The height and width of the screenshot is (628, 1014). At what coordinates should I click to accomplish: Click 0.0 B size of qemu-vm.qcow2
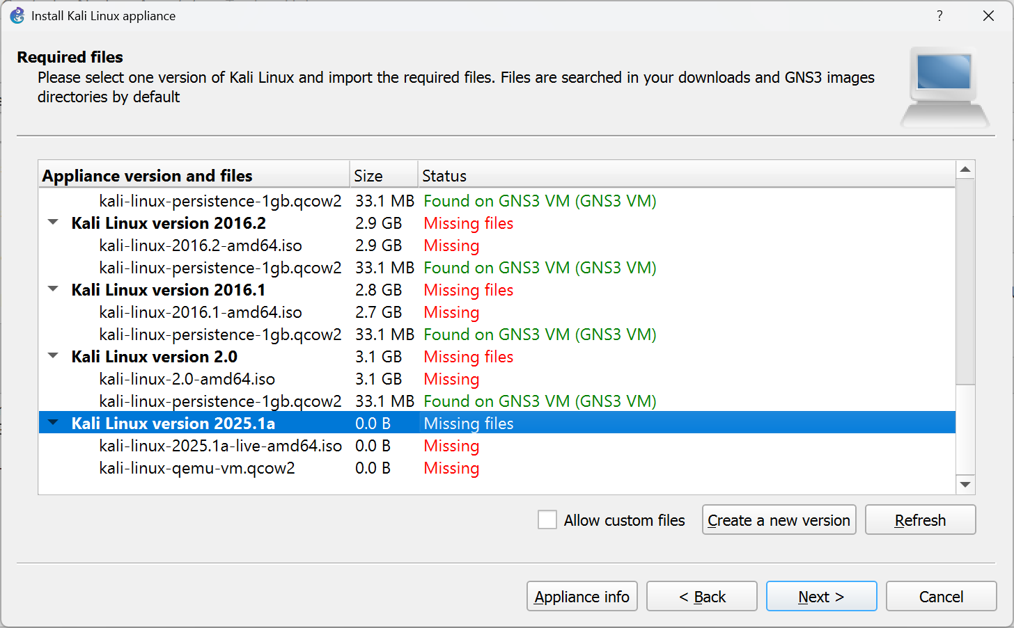click(373, 467)
